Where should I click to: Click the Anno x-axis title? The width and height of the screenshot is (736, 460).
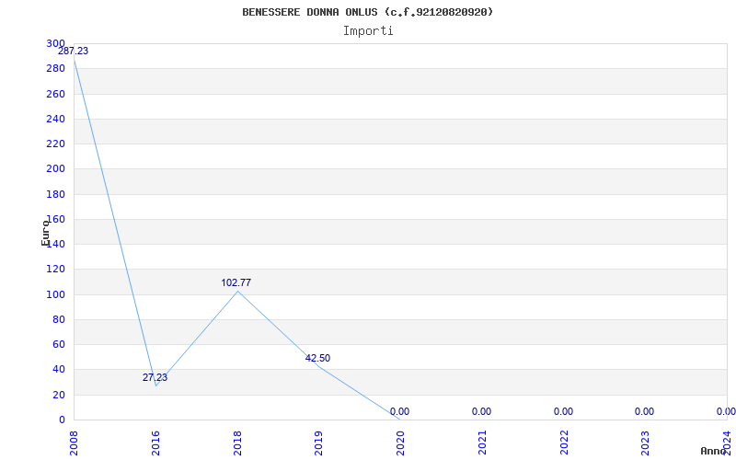(714, 451)
